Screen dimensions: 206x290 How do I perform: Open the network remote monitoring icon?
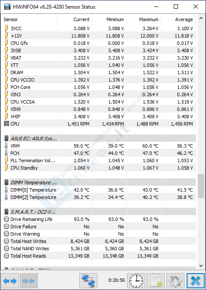click(88, 281)
